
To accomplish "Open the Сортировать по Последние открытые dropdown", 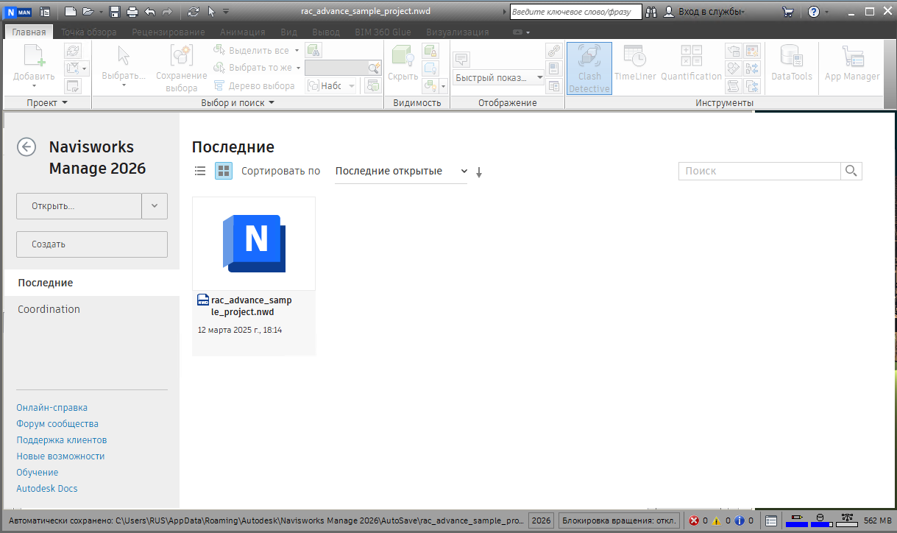I will pyautogui.click(x=401, y=171).
